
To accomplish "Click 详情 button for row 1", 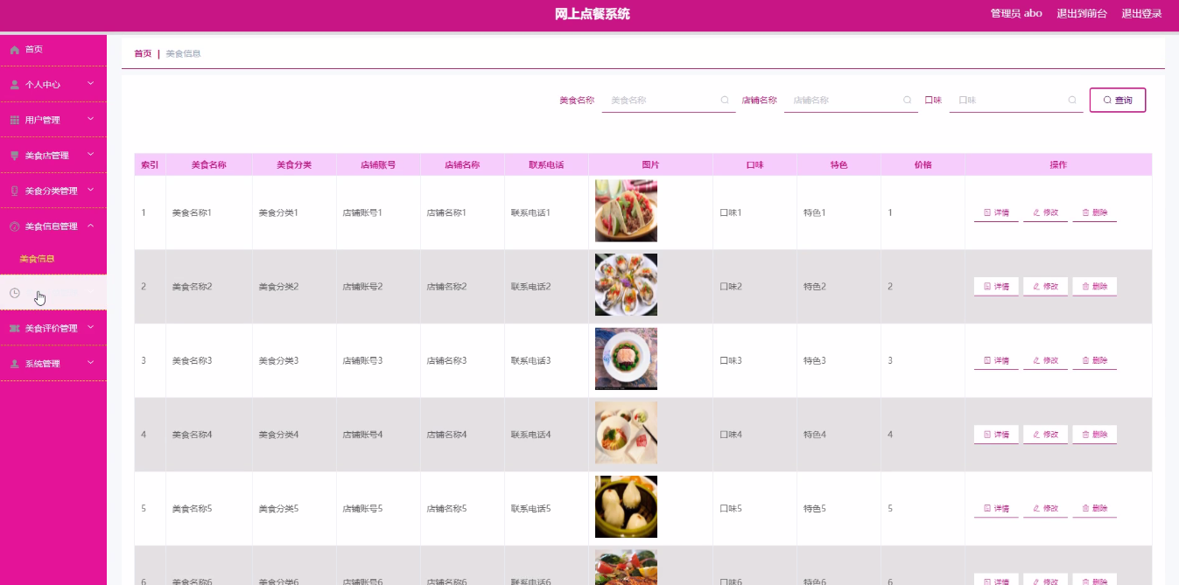I will [996, 212].
